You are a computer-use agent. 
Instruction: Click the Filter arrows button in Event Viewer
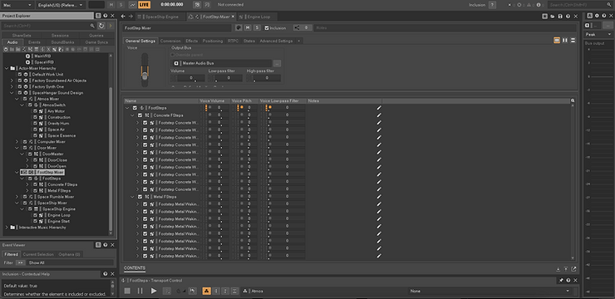pyautogui.click(x=21, y=262)
